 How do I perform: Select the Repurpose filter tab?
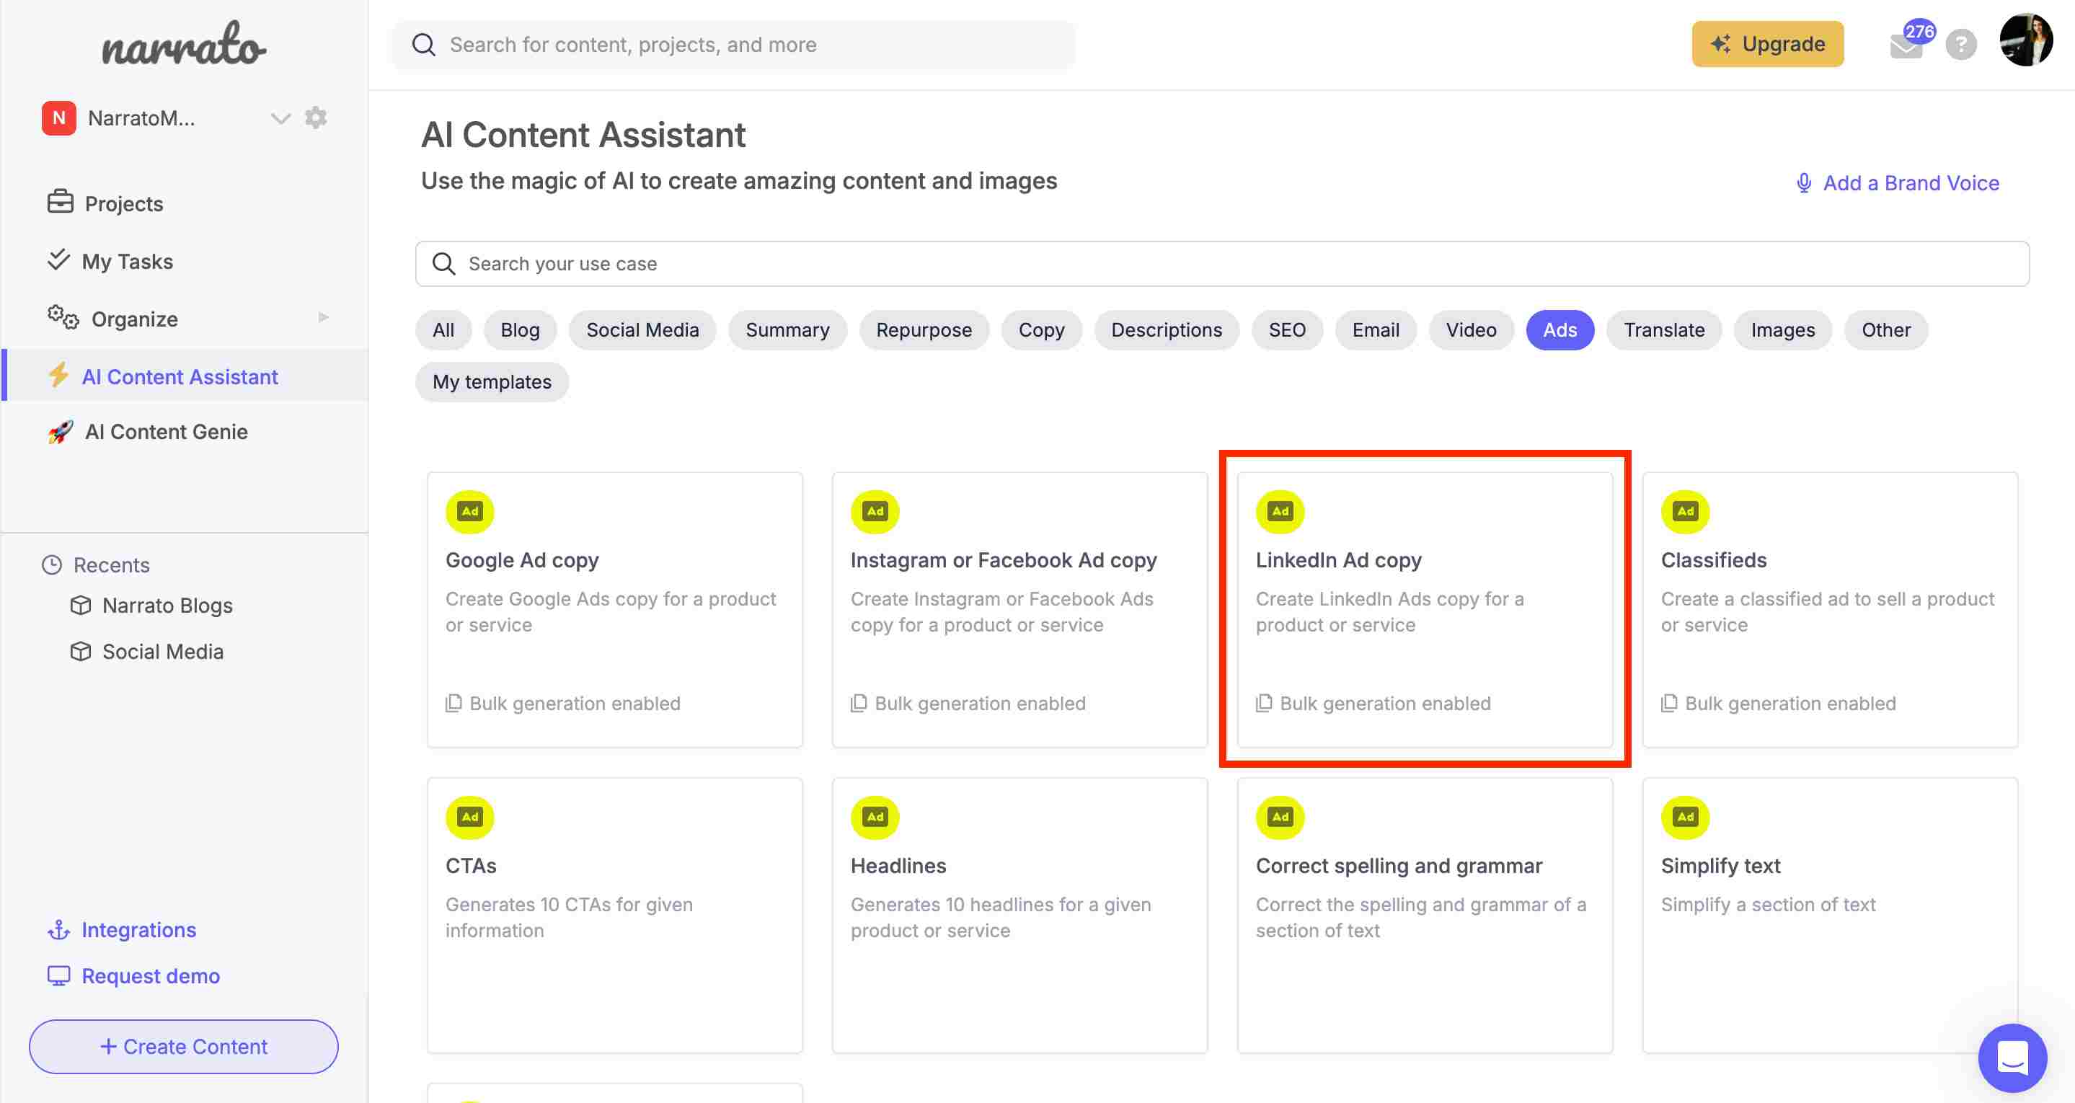point(924,329)
